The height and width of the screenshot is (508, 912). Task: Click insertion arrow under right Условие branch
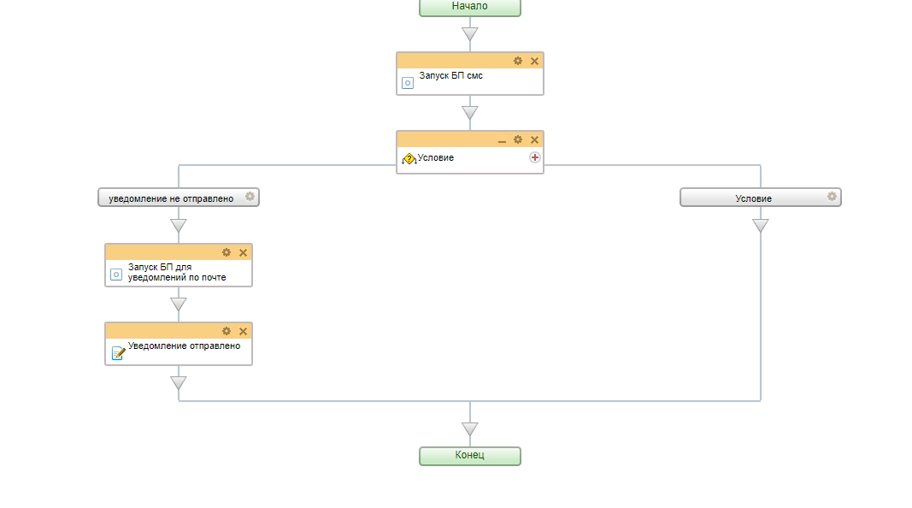[x=760, y=226]
